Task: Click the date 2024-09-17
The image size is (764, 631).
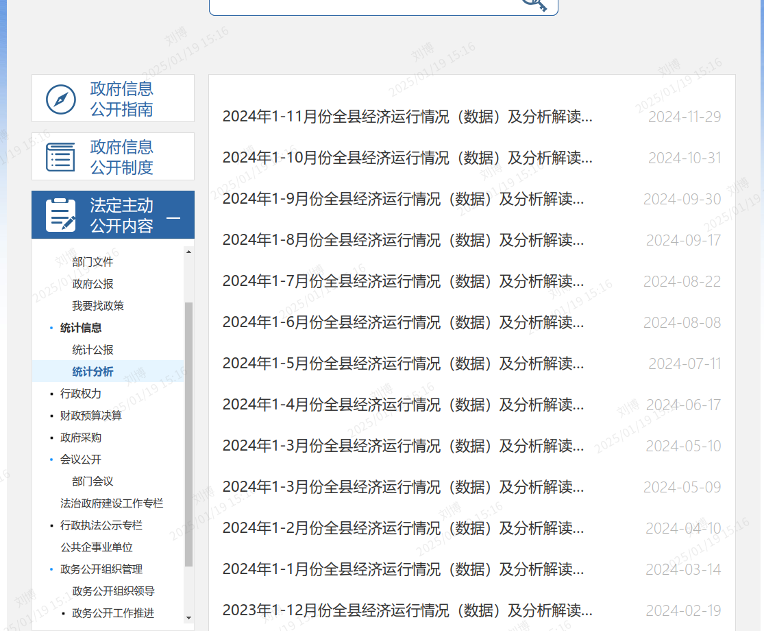Action: [684, 241]
